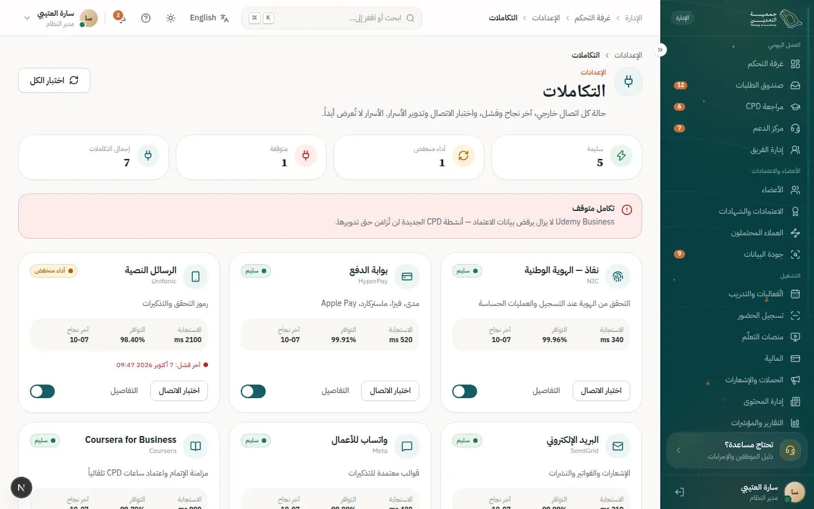Switch language to English
This screenshot has height=509, width=814.
[209, 18]
